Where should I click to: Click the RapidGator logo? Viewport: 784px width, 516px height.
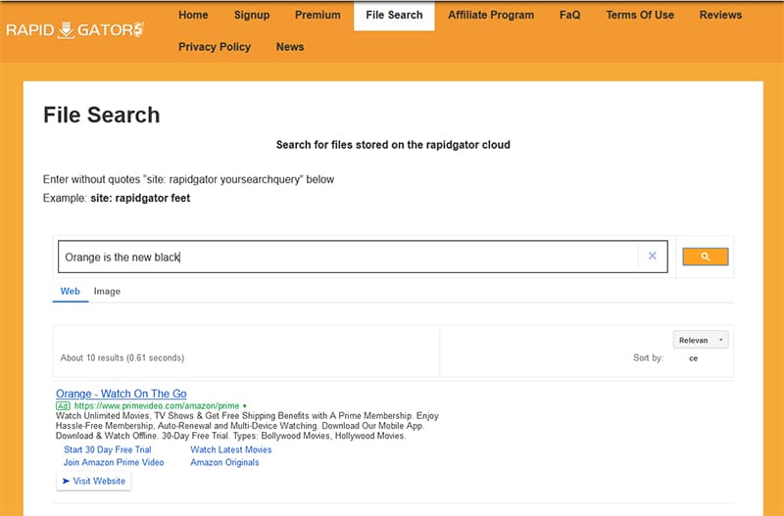pos(74,30)
